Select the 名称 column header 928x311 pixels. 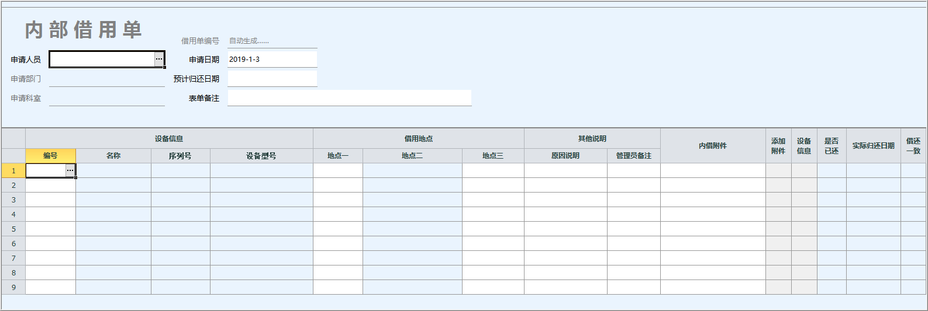pos(113,156)
